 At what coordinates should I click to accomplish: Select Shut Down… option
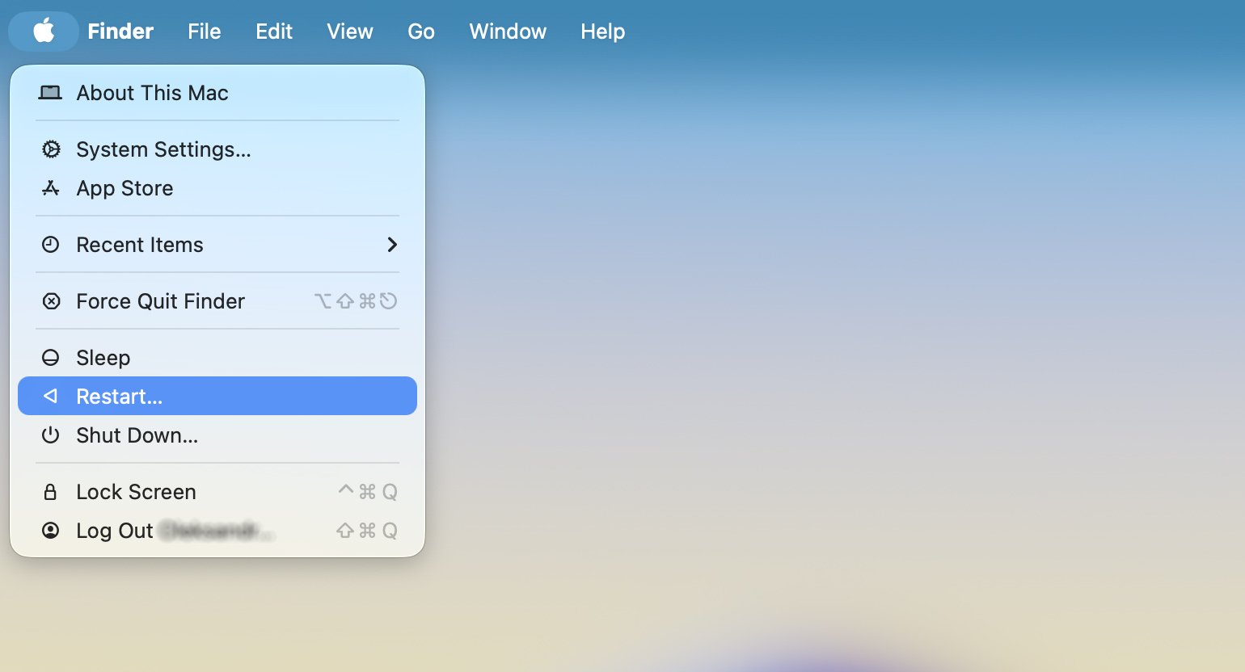click(217, 435)
